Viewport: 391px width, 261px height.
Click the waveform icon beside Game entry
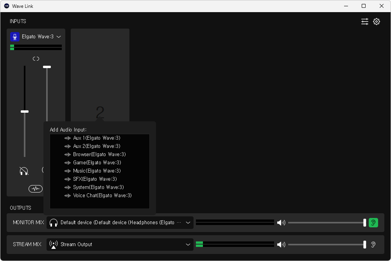click(68, 163)
